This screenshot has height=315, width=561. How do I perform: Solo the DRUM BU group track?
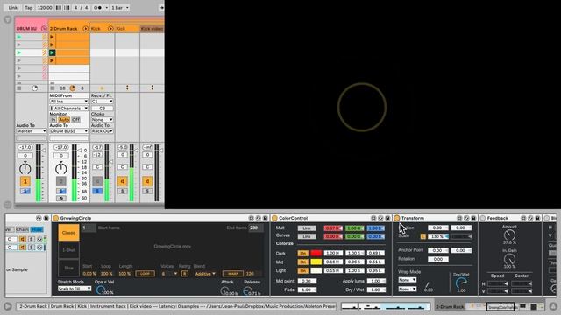[25, 192]
